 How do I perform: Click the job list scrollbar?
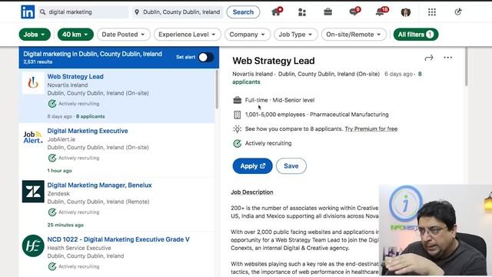tap(217, 89)
